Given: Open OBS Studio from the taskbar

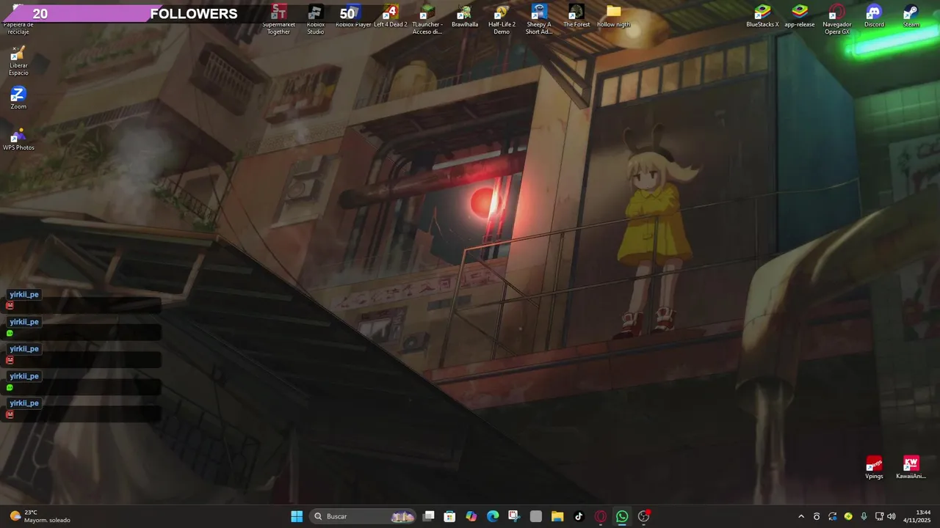Looking at the screenshot, I should pos(644,516).
